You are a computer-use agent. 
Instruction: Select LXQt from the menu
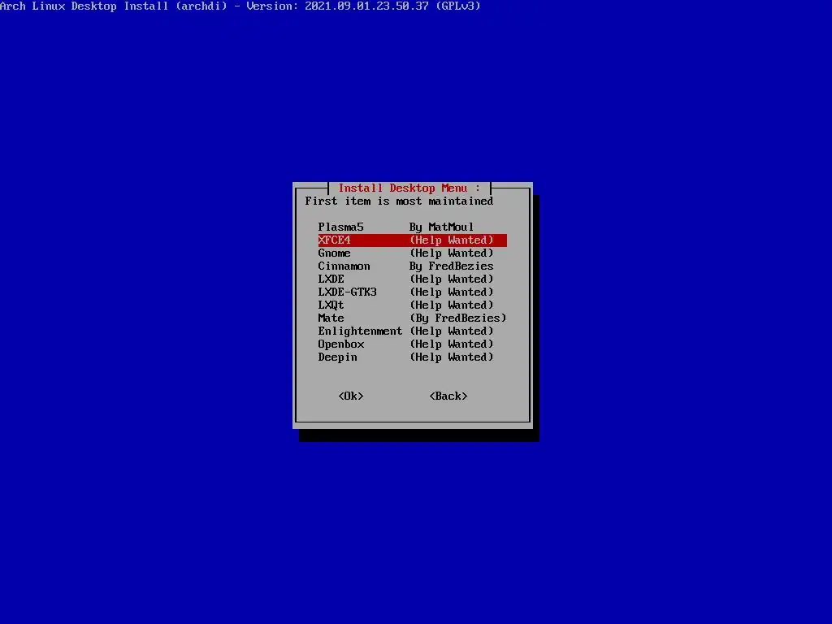[x=412, y=305]
